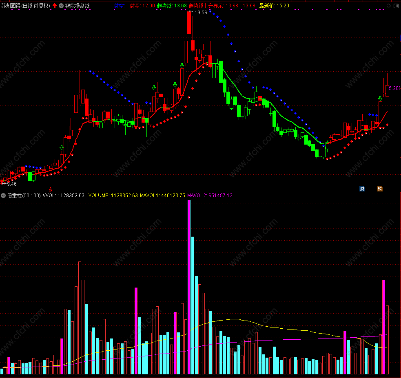This screenshot has height=378, width=401.
Task: Click the red S marker on the main chart
Action: pyautogui.click(x=51, y=189)
